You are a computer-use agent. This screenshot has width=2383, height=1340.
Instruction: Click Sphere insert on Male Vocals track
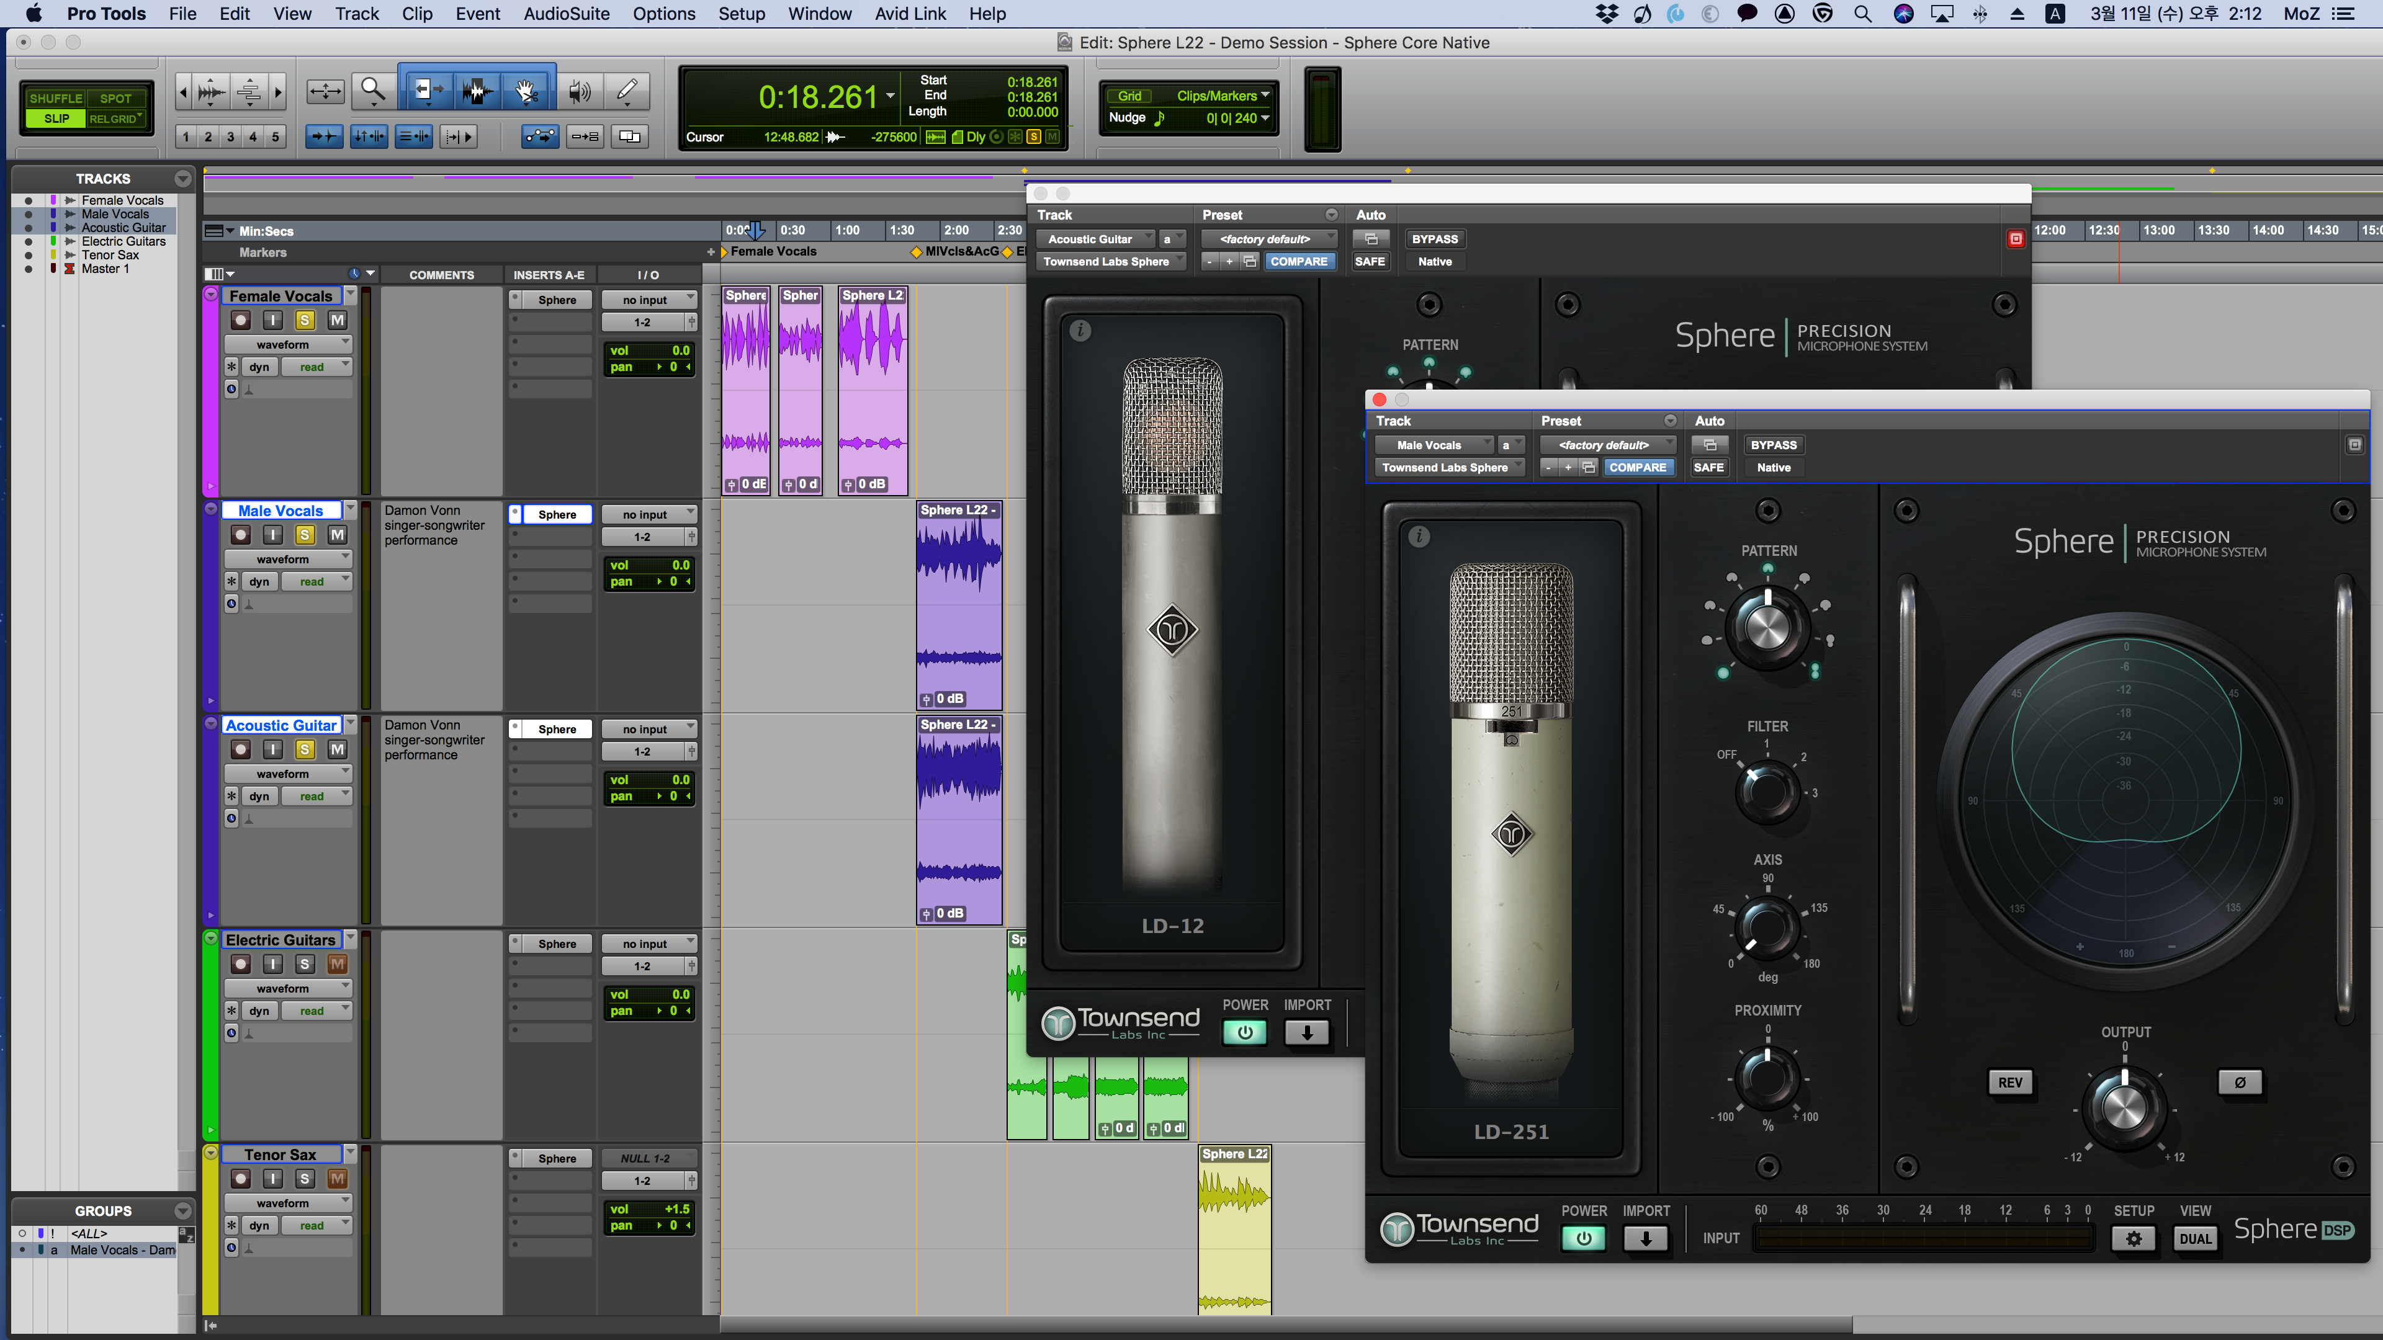tap(557, 515)
